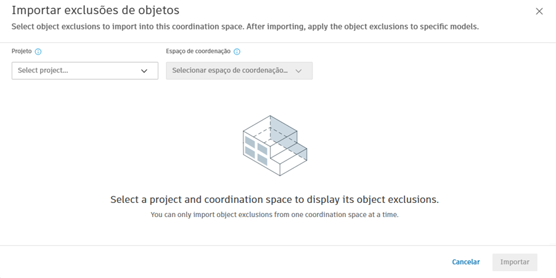The width and height of the screenshot is (556, 278).
Task: Click the 'Select object exclusions to import' description text
Action: pos(245,26)
